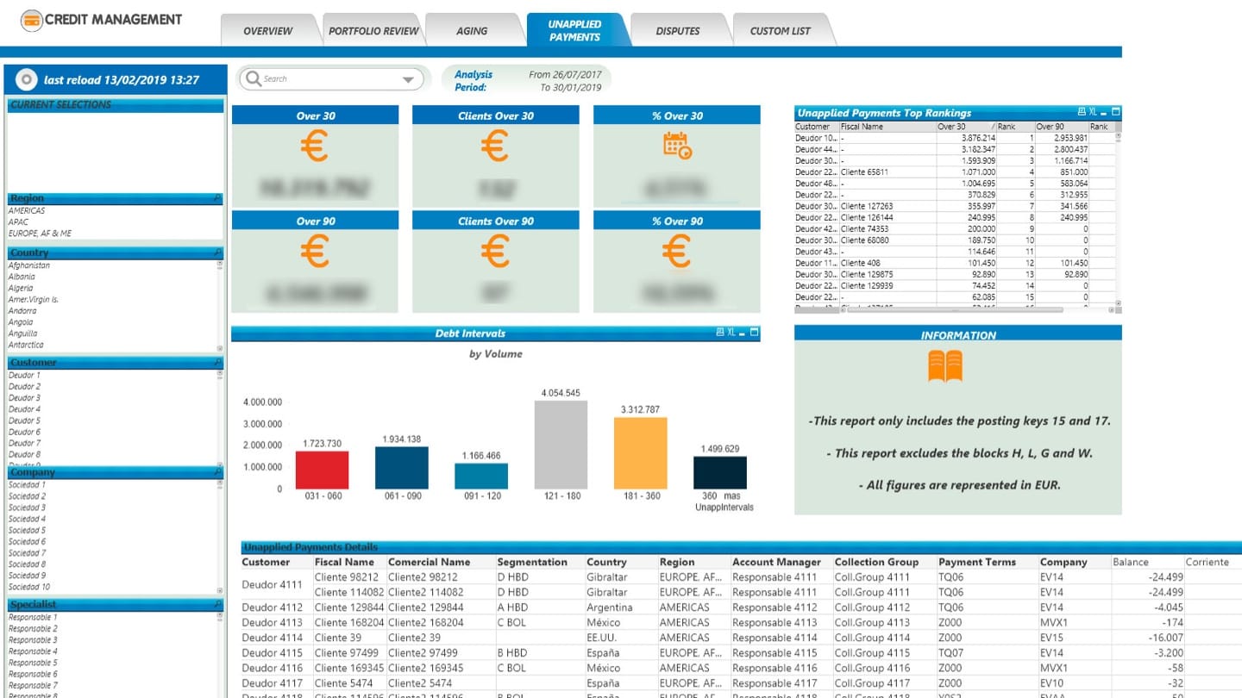This screenshot has width=1242, height=698.
Task: Click inside the Search input field
Action: [328, 79]
